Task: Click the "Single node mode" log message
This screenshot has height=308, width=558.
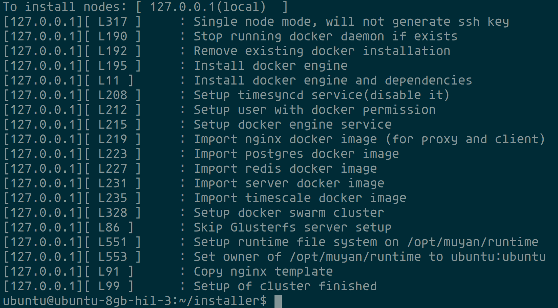Action: (x=351, y=22)
